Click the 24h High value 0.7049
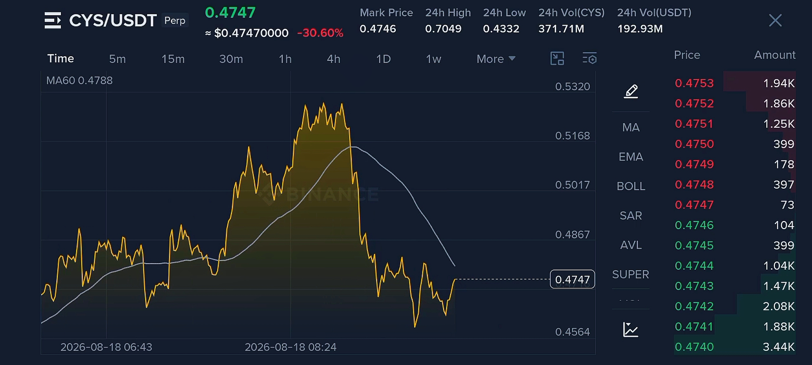 443,29
